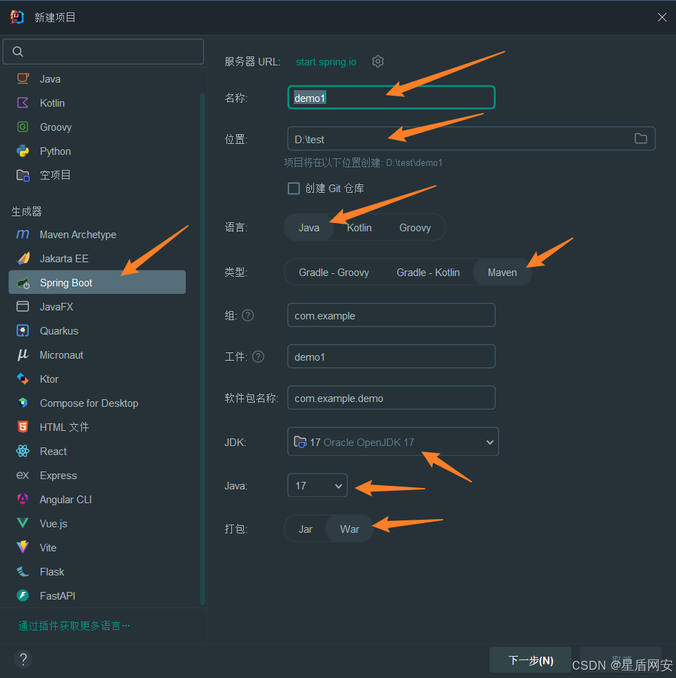Select War packaging
The width and height of the screenshot is (676, 678).
point(350,529)
